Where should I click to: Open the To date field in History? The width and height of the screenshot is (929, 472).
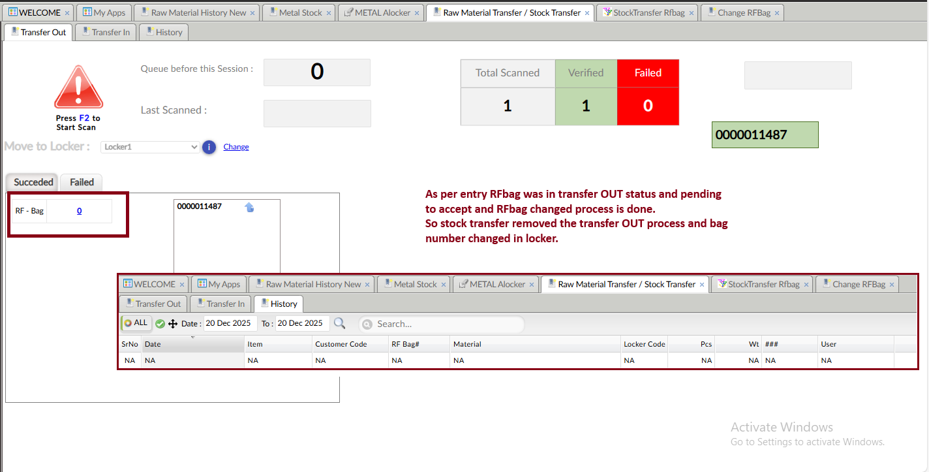pyautogui.click(x=302, y=323)
